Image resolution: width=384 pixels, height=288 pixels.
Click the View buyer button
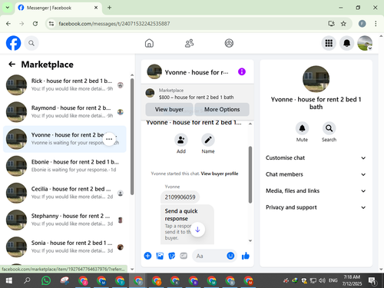coord(169,109)
